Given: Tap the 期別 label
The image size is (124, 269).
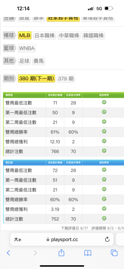Looking at the screenshot, I should [10, 79].
